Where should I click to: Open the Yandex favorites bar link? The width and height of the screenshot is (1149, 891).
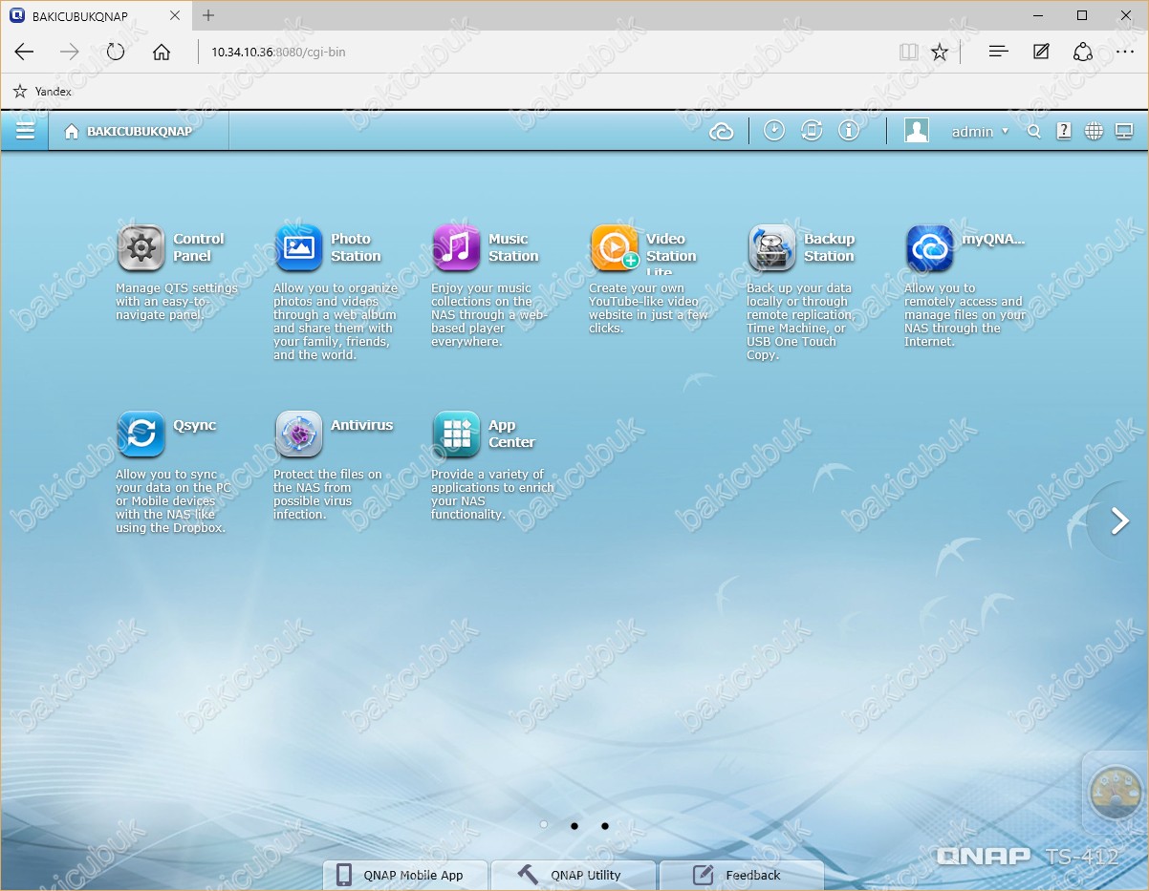point(43,92)
